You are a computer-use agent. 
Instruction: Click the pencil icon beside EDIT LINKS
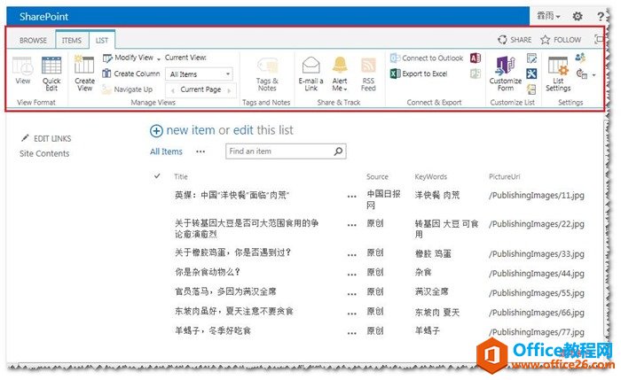pos(25,137)
